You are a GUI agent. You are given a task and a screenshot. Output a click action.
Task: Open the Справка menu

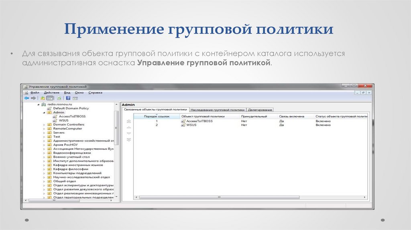(95, 93)
